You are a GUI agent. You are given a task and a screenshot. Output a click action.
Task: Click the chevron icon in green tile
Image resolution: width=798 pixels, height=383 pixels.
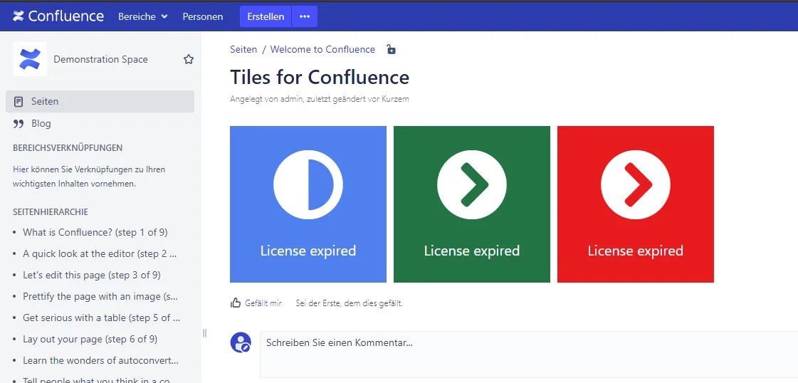pyautogui.click(x=472, y=184)
